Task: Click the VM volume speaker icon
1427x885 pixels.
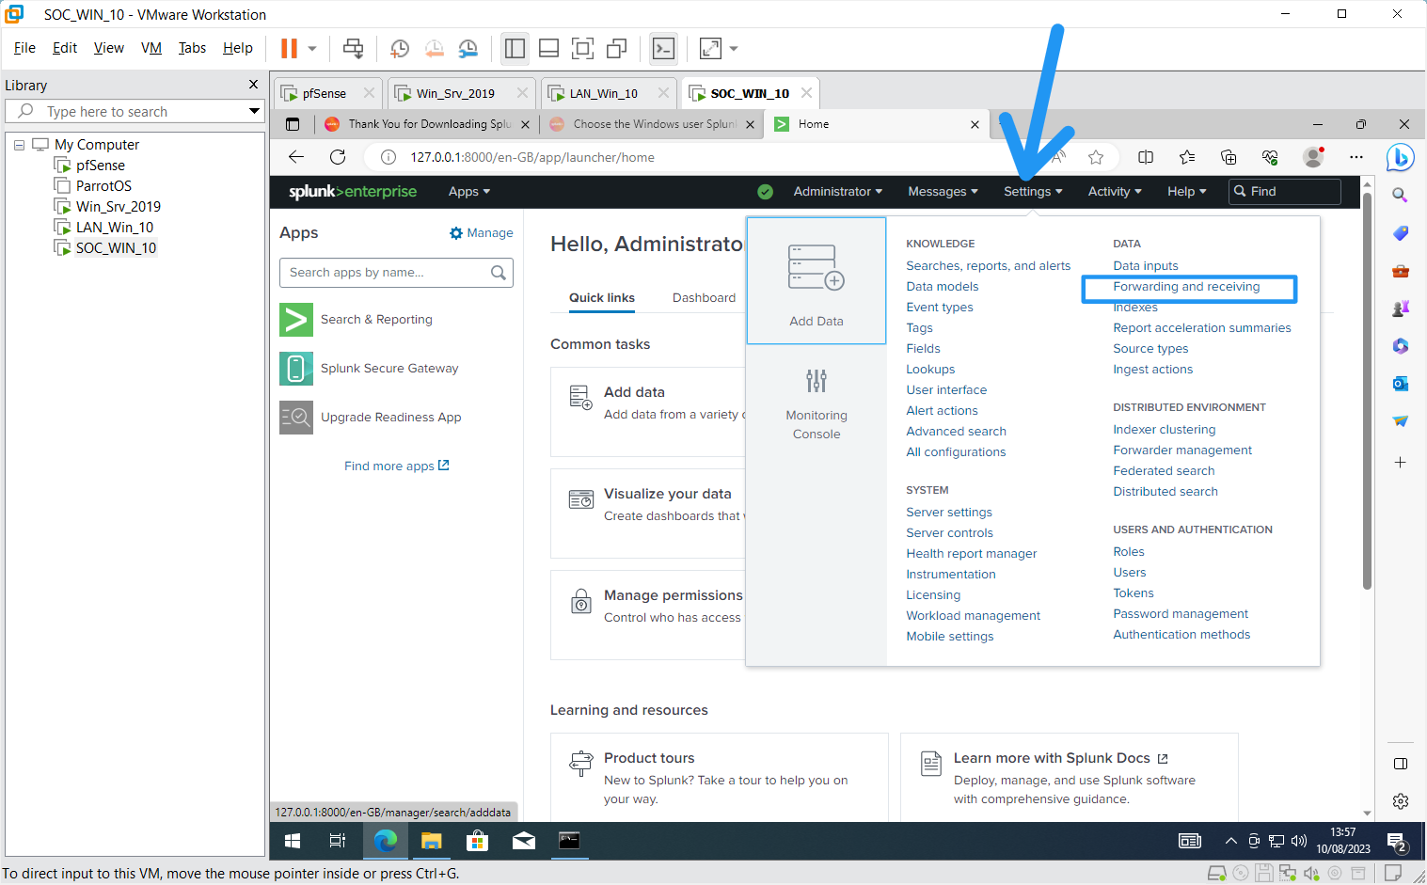Action: (x=1299, y=841)
